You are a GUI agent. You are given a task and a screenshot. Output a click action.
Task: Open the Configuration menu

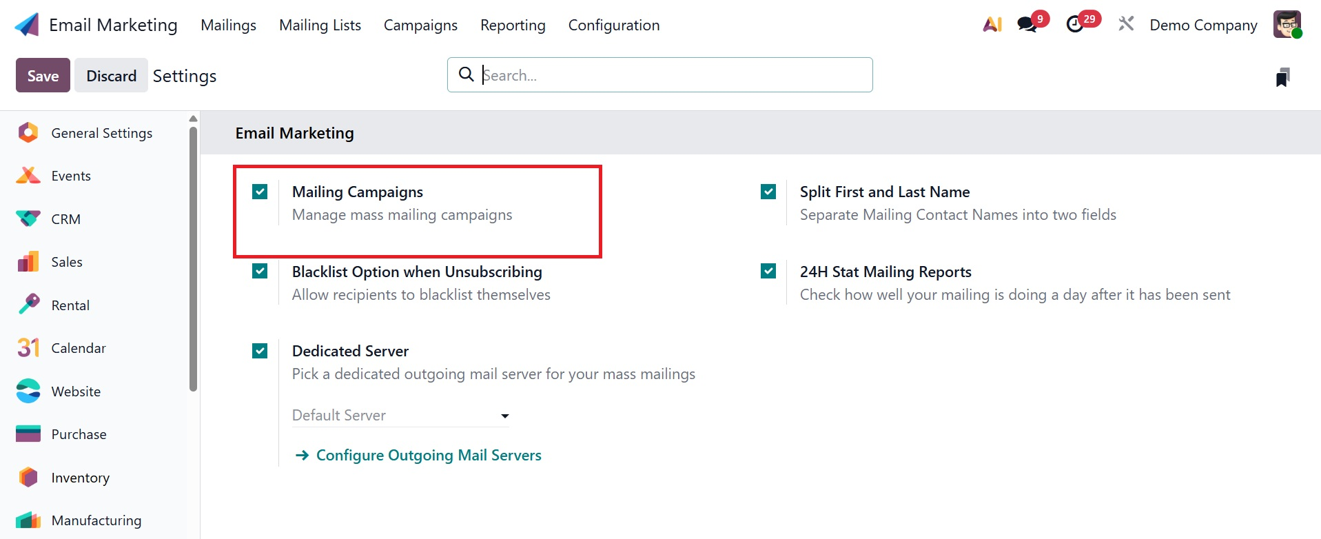(613, 25)
